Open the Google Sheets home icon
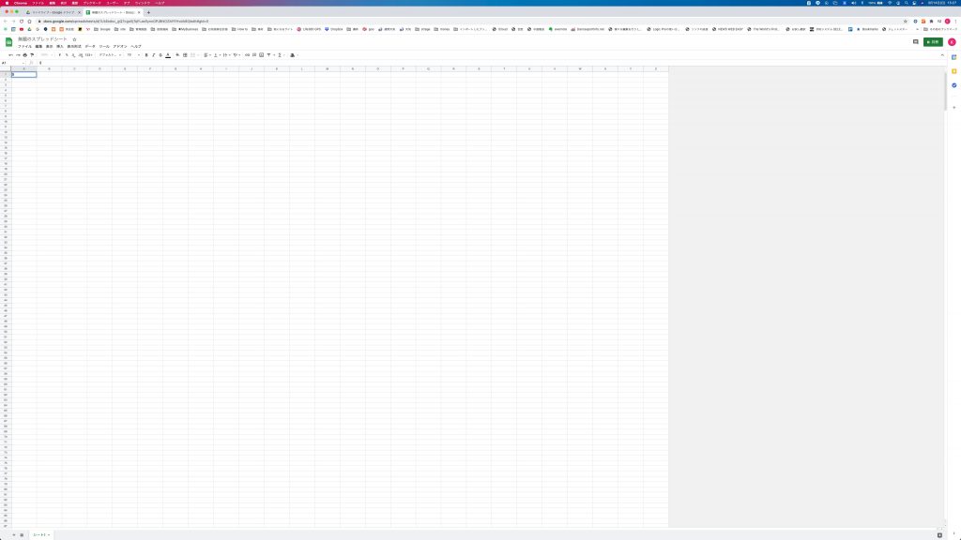The image size is (961, 540). [8, 42]
